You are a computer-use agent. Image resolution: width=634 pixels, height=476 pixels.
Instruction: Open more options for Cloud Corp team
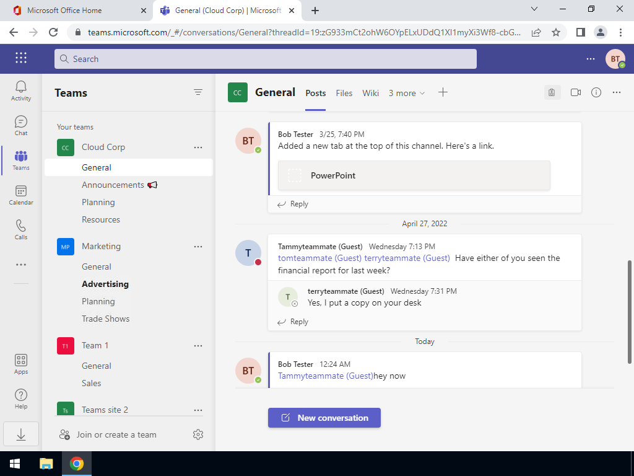coord(198,148)
